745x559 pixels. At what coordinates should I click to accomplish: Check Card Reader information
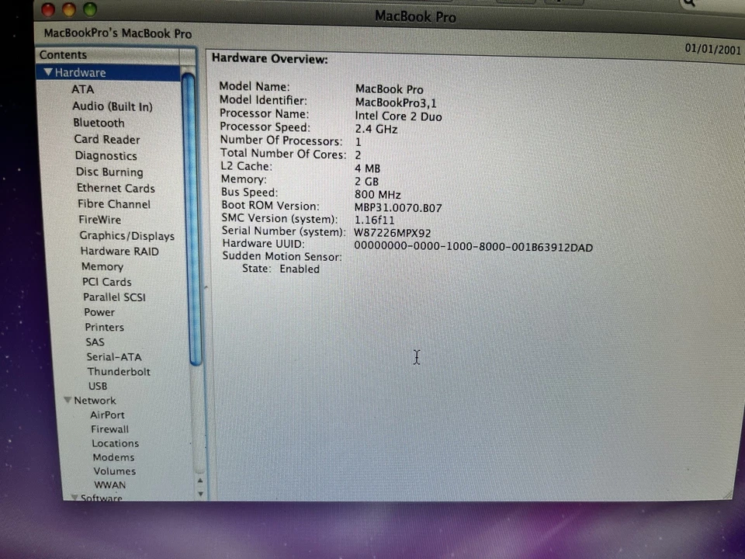[107, 139]
